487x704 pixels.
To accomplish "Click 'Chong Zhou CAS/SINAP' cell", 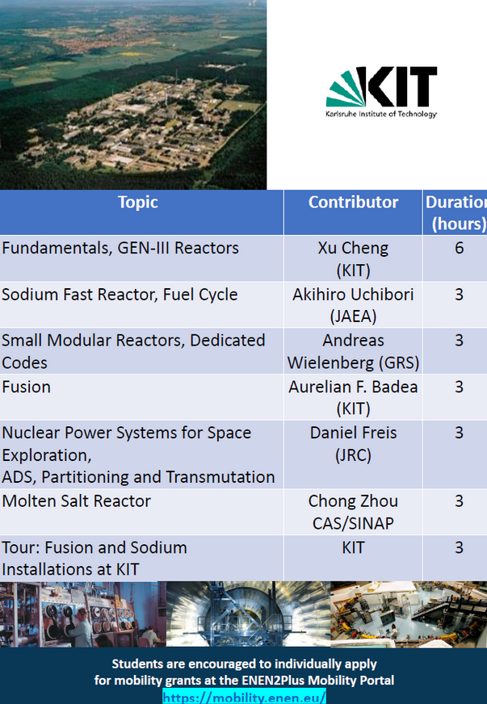I will [x=353, y=512].
